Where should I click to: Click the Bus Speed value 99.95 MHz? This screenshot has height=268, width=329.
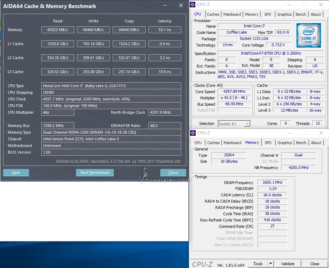[234, 104]
